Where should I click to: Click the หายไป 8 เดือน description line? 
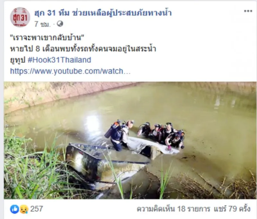tap(83, 49)
